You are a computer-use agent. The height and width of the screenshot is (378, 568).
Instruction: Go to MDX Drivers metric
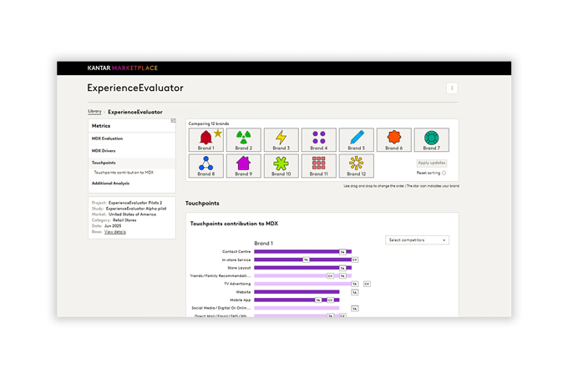[104, 150]
